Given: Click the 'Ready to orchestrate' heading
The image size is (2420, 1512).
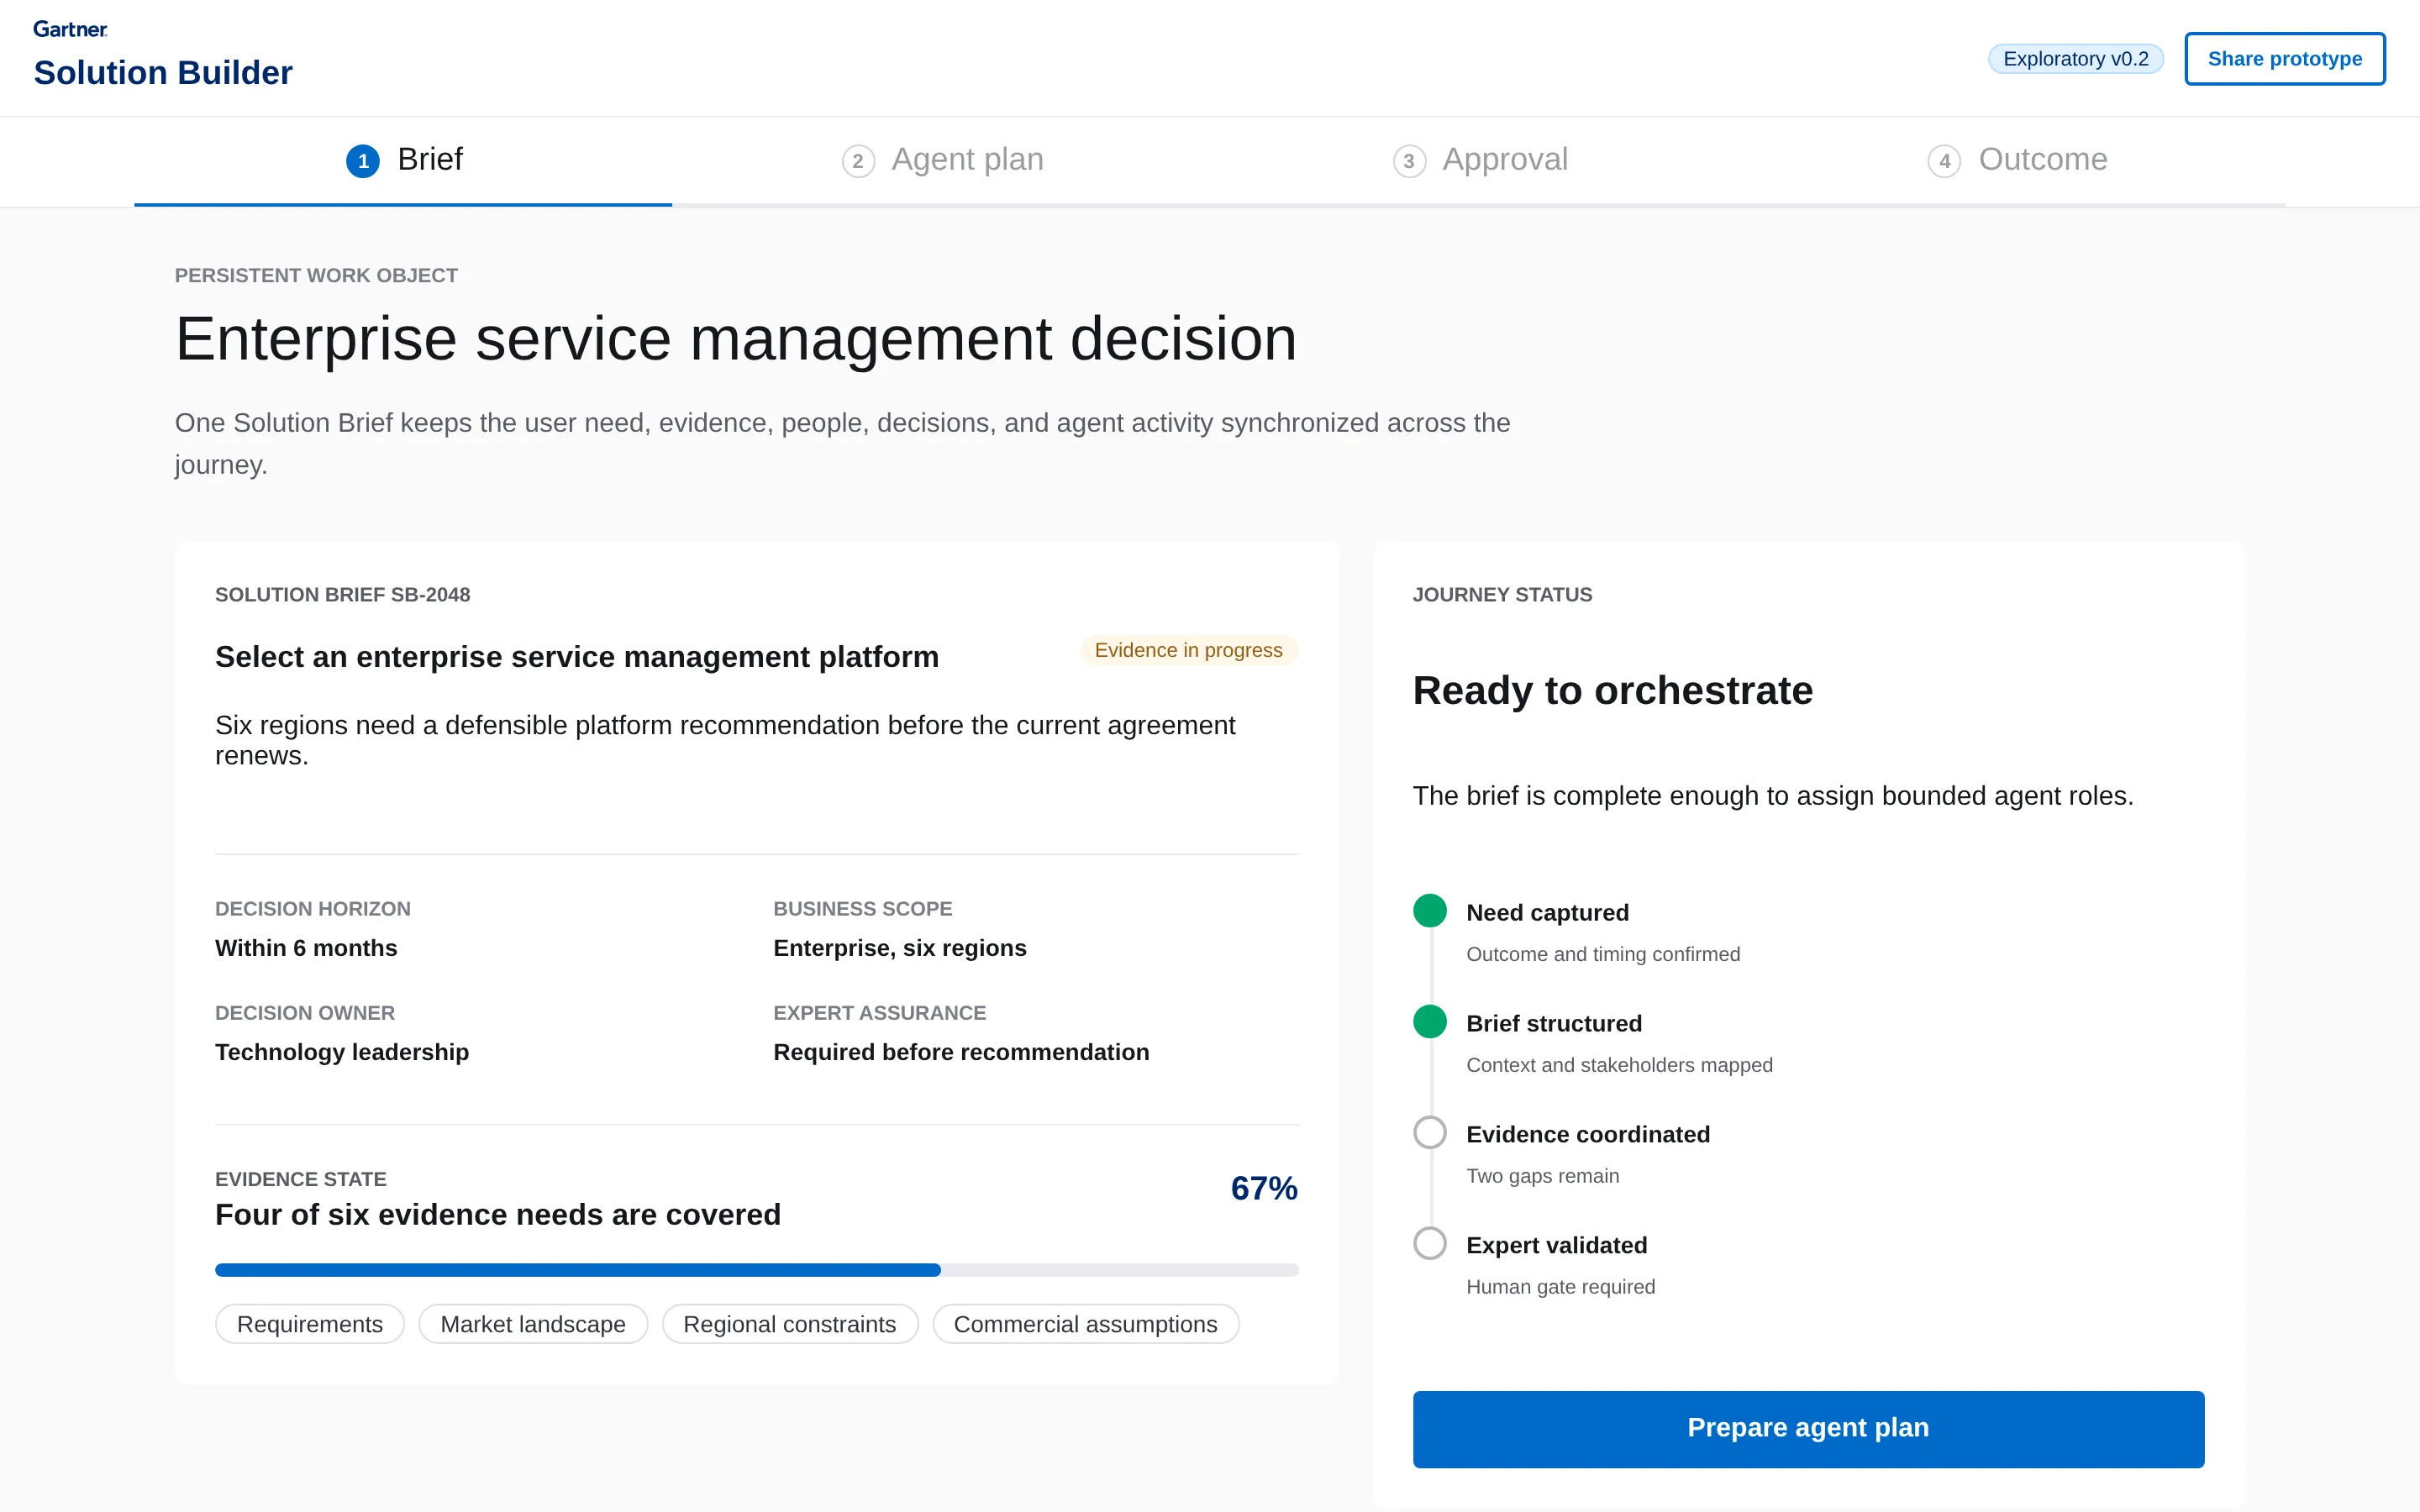Looking at the screenshot, I should 1612,691.
